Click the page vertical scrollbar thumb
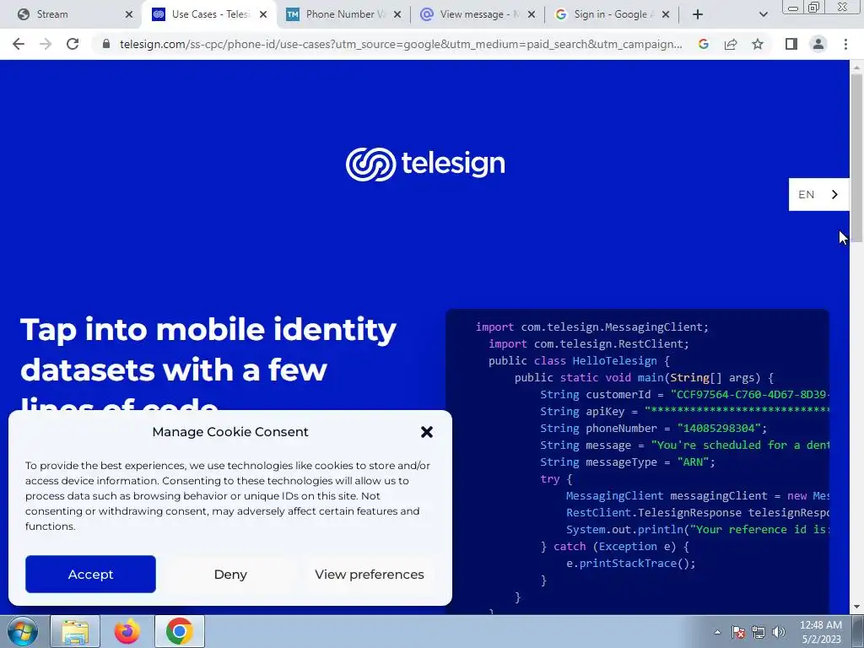Viewport: 864px width, 648px height. point(856,158)
